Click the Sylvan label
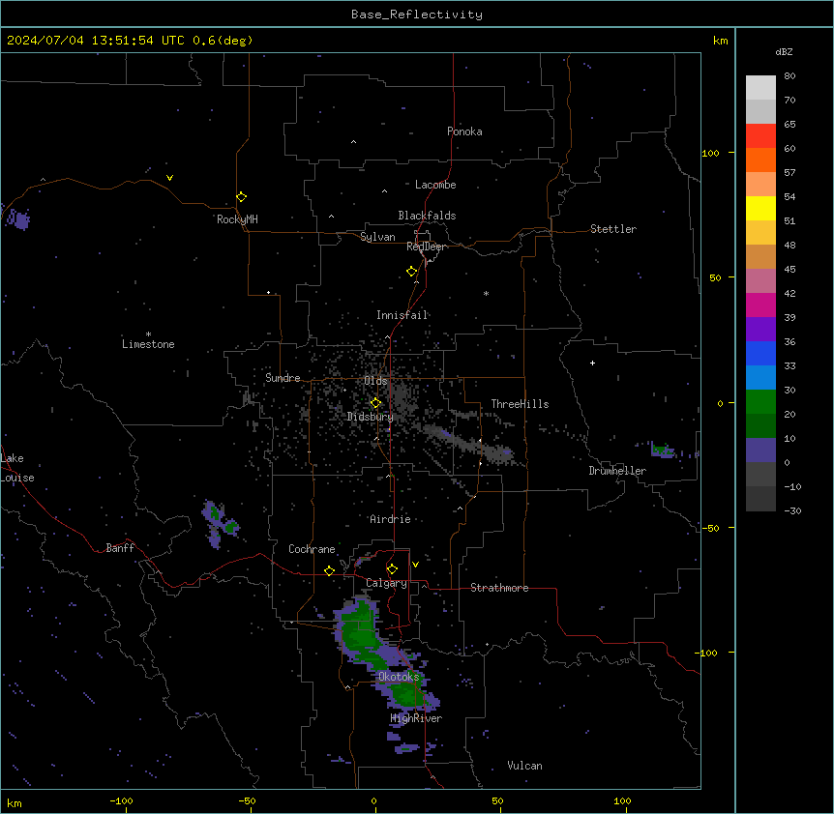Viewport: 834px width, 814px height. 377,237
